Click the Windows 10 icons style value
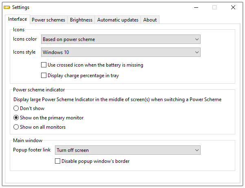The width and height of the screenshot is (245, 188). click(x=56, y=52)
